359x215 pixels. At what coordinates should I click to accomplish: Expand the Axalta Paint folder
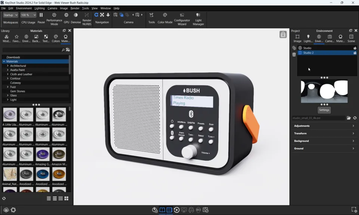point(7,70)
